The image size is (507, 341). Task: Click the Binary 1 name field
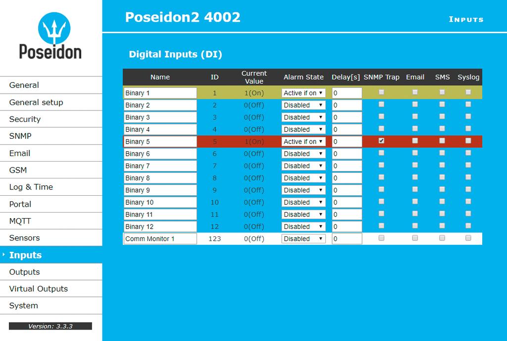click(160, 93)
